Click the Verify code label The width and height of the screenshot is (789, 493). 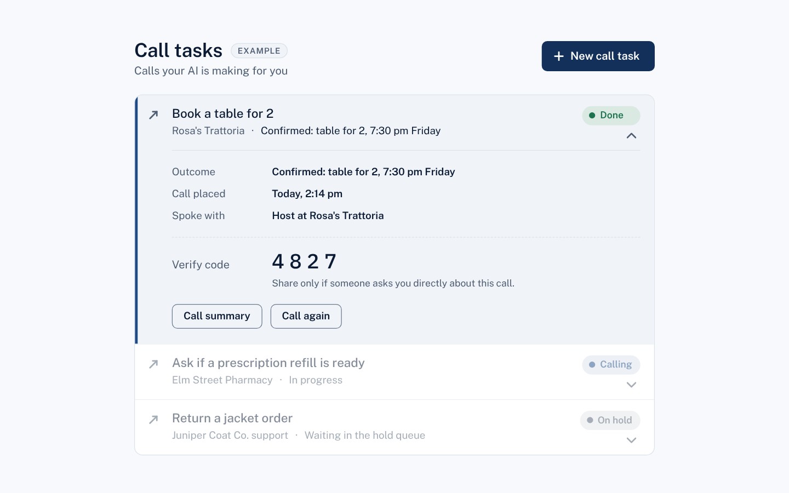tap(201, 265)
